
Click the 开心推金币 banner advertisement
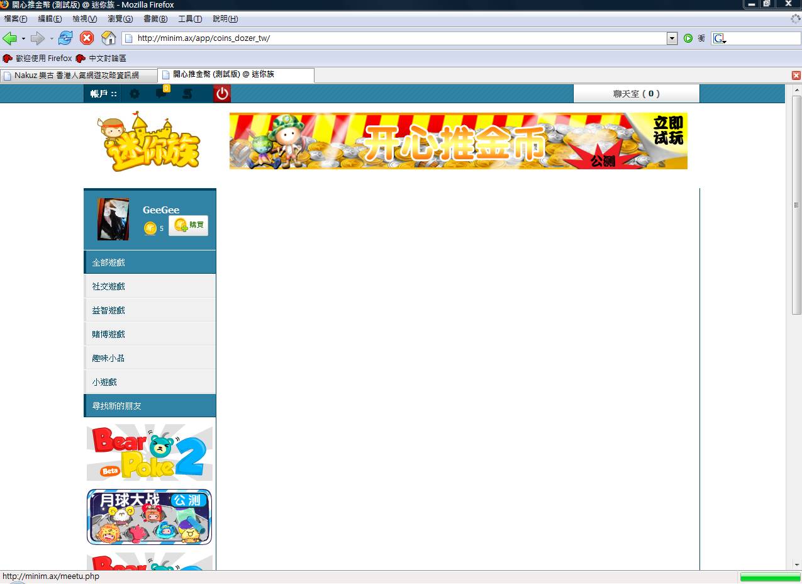(459, 141)
